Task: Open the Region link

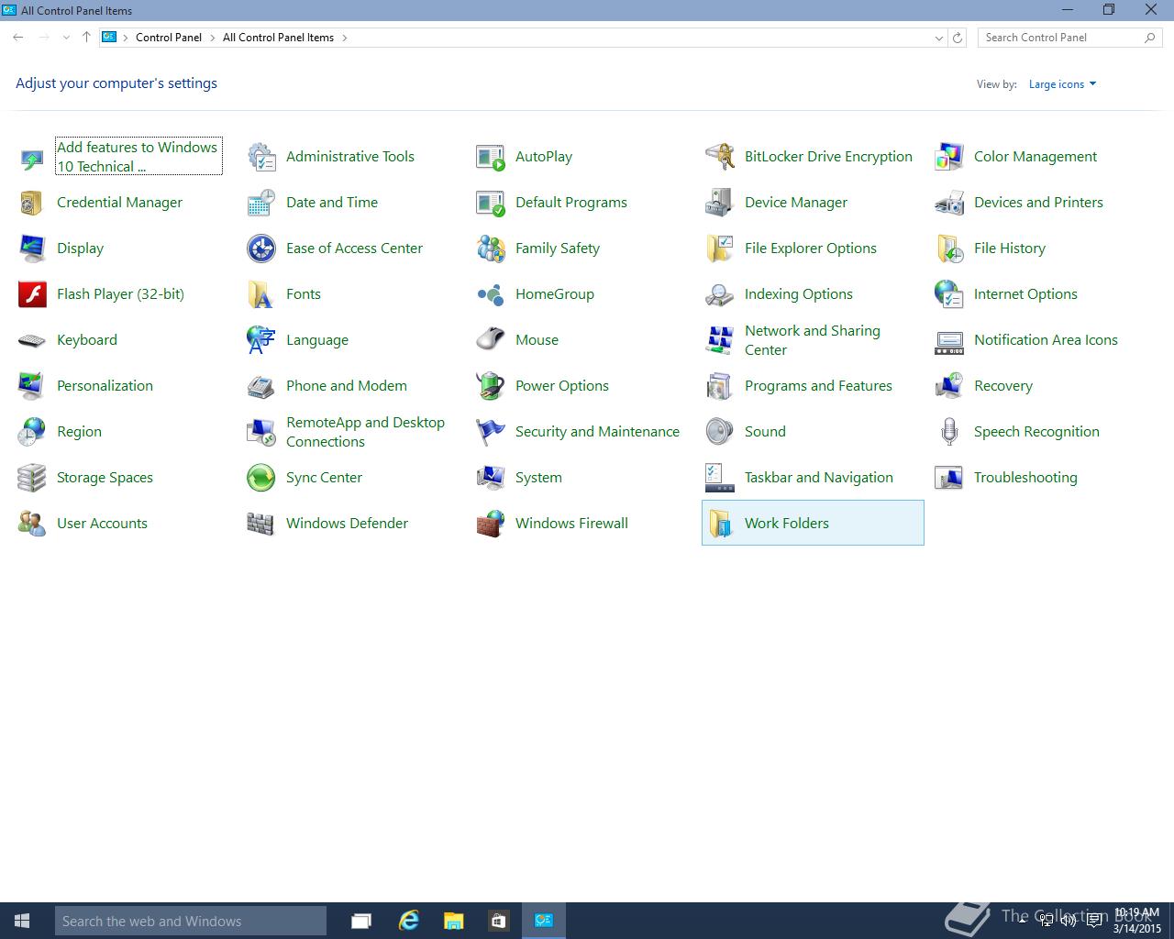Action: tap(79, 432)
